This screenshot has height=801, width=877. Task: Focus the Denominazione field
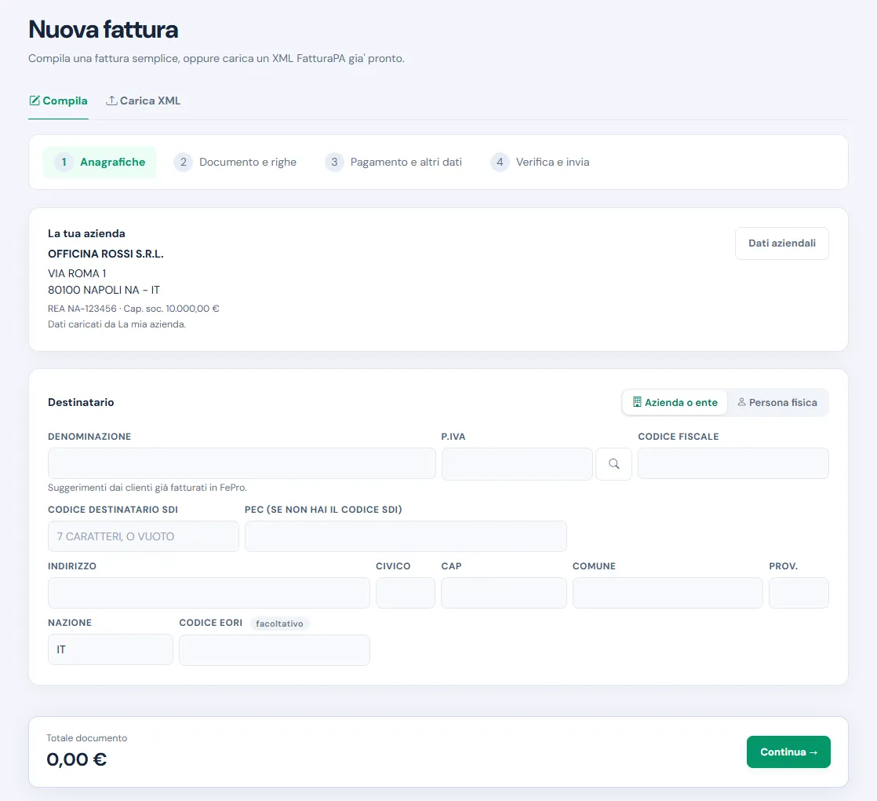(x=242, y=463)
